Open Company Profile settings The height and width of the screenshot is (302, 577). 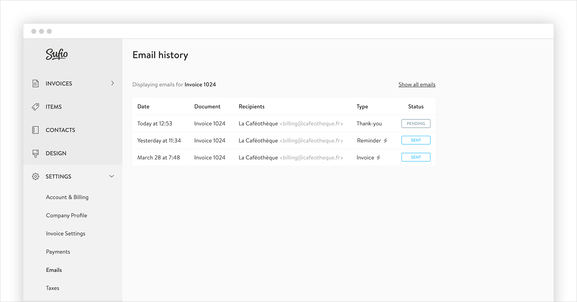click(67, 215)
